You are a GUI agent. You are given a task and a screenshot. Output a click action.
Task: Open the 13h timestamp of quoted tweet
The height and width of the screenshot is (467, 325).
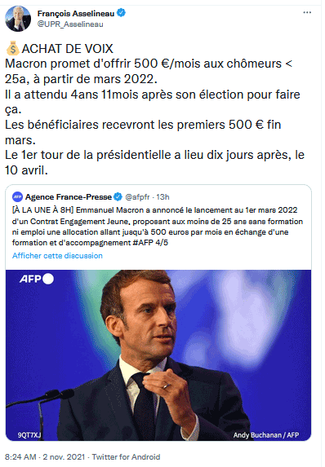pyautogui.click(x=162, y=197)
